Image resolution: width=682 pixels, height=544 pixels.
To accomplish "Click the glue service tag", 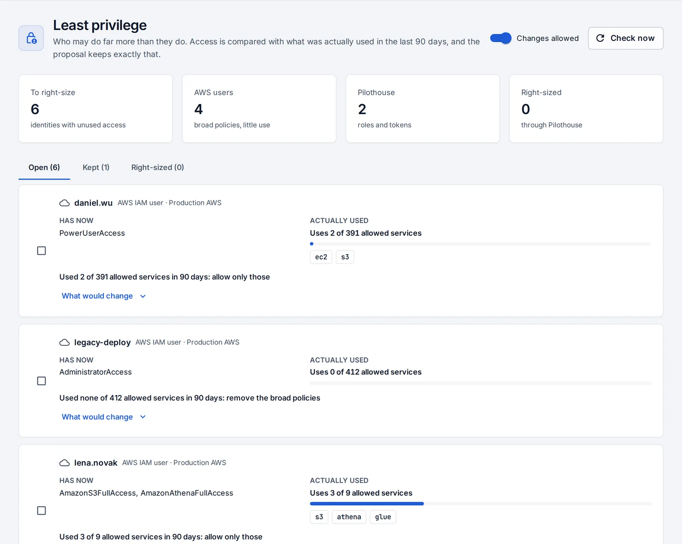I will (x=383, y=517).
